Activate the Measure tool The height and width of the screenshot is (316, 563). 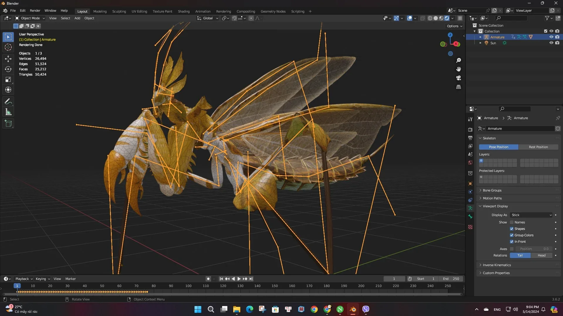(x=8, y=112)
